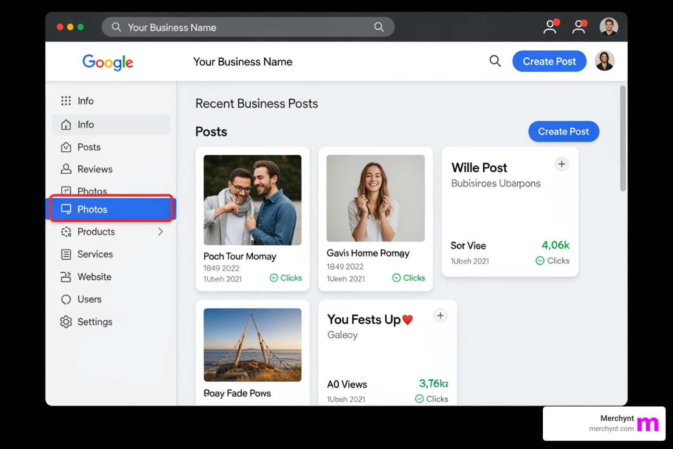
Task: Select the Info grid icon in sidebar
Action: (x=66, y=101)
